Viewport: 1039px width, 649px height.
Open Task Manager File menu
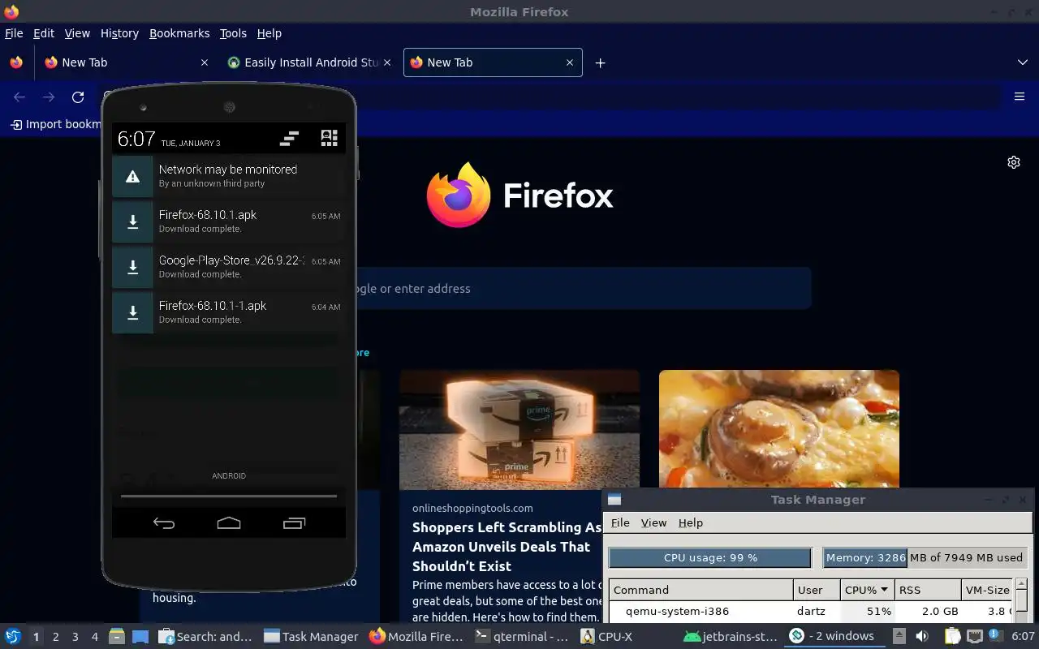click(x=620, y=522)
